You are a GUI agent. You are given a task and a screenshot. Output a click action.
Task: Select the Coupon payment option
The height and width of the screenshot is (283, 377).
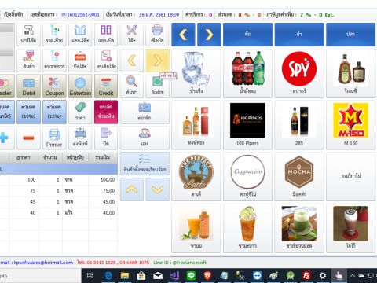pyautogui.click(x=54, y=86)
